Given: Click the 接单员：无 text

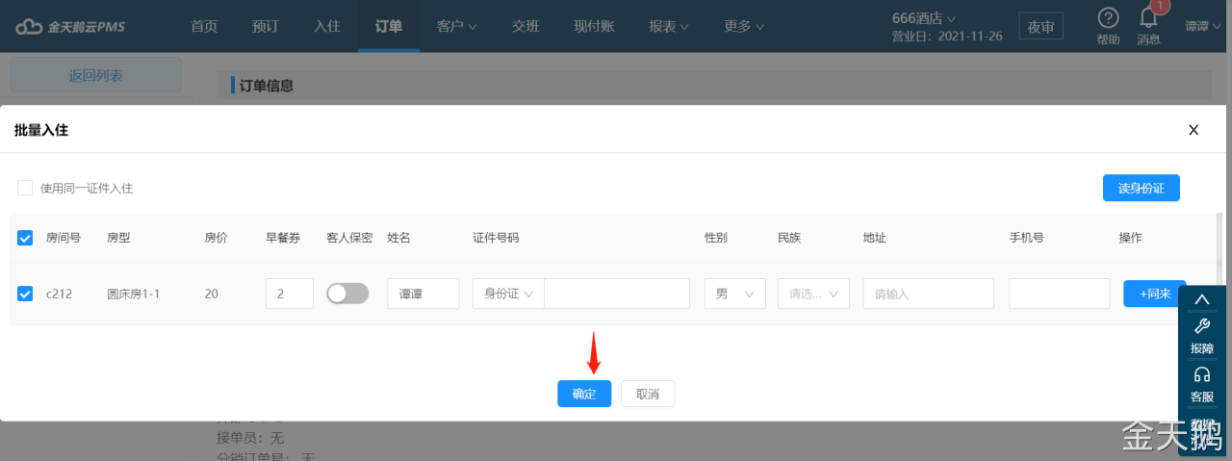Looking at the screenshot, I should pos(250,438).
